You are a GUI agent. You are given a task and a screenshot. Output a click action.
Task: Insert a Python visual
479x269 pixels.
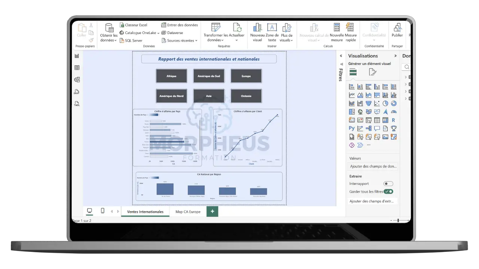(x=352, y=128)
